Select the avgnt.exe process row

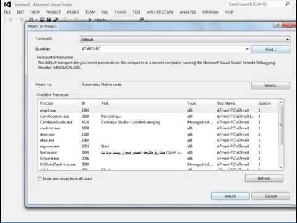(x=158, y=110)
